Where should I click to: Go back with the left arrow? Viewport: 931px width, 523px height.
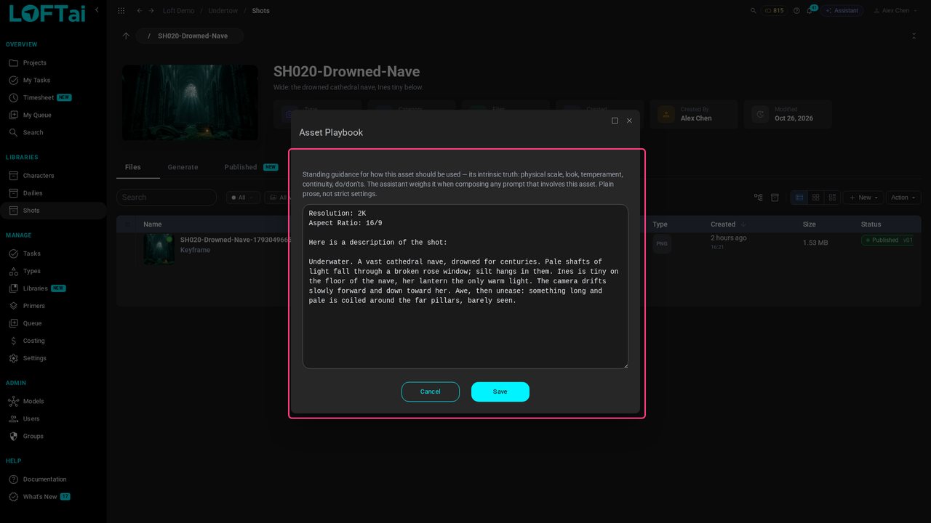139,11
